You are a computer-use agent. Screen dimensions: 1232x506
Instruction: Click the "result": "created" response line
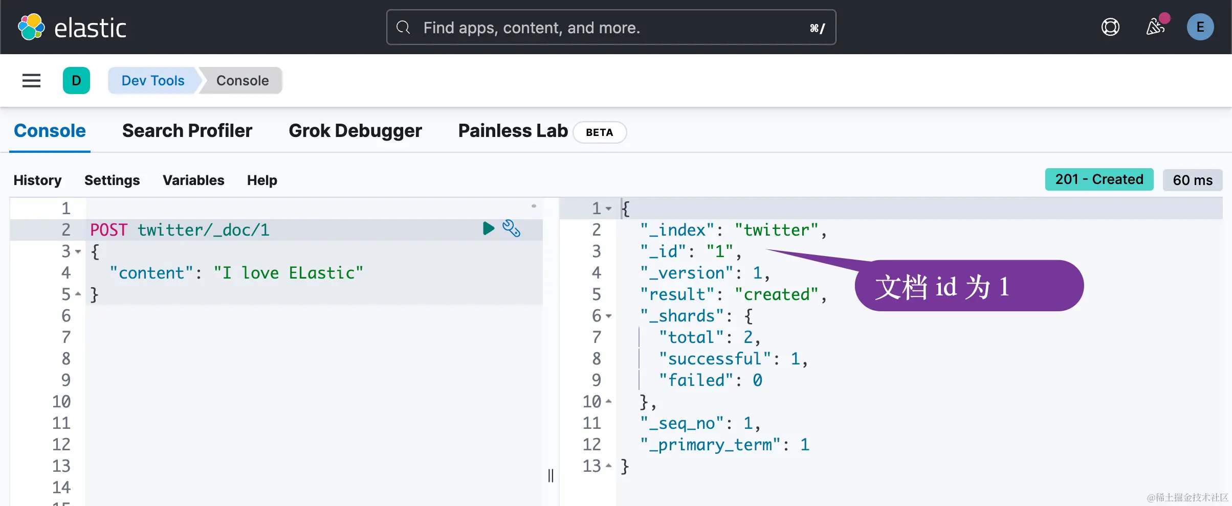click(x=733, y=294)
